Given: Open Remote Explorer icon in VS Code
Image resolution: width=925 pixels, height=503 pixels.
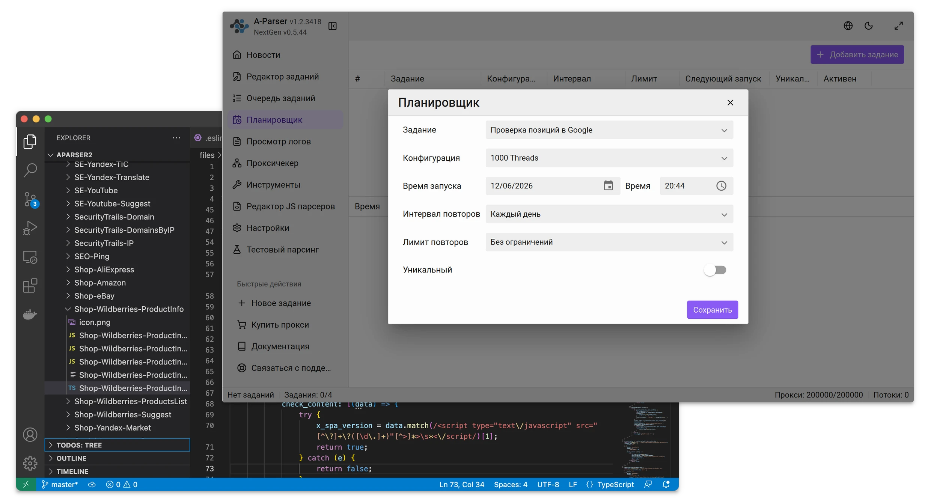Looking at the screenshot, I should point(30,257).
